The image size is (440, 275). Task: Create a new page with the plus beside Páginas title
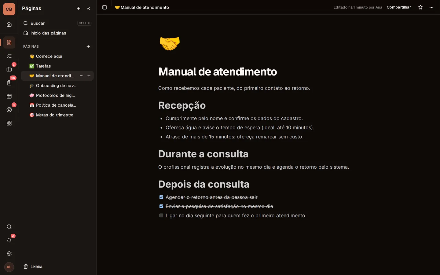pos(79,9)
